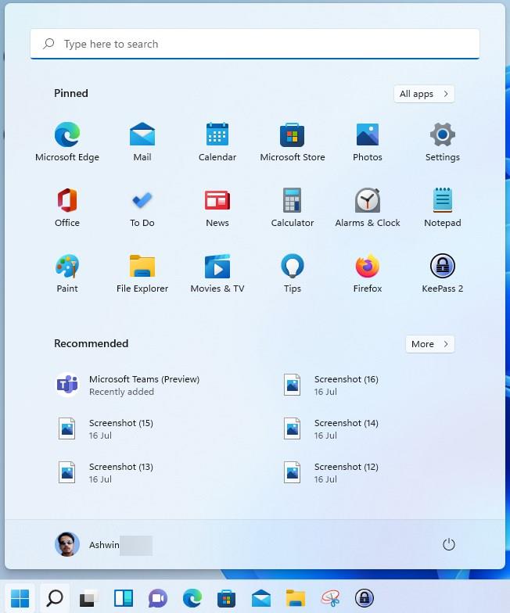This screenshot has width=510, height=613.
Task: Open KeePass on the taskbar
Action: pyautogui.click(x=365, y=597)
